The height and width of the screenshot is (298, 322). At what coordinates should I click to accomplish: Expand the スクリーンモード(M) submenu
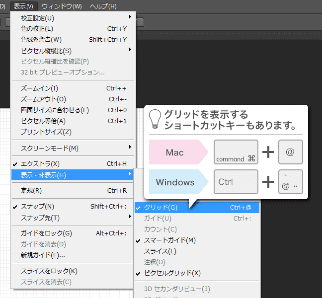[49, 148]
